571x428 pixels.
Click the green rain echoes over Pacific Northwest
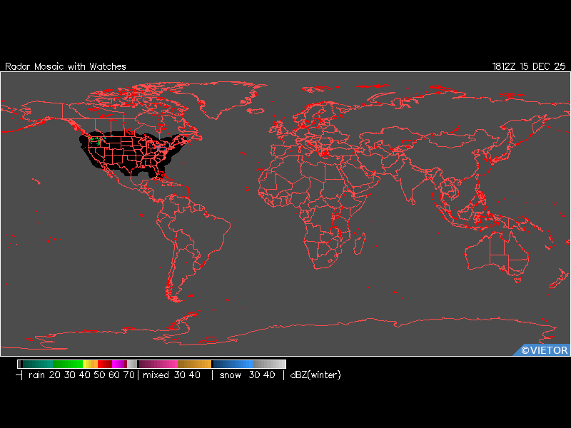96,138
